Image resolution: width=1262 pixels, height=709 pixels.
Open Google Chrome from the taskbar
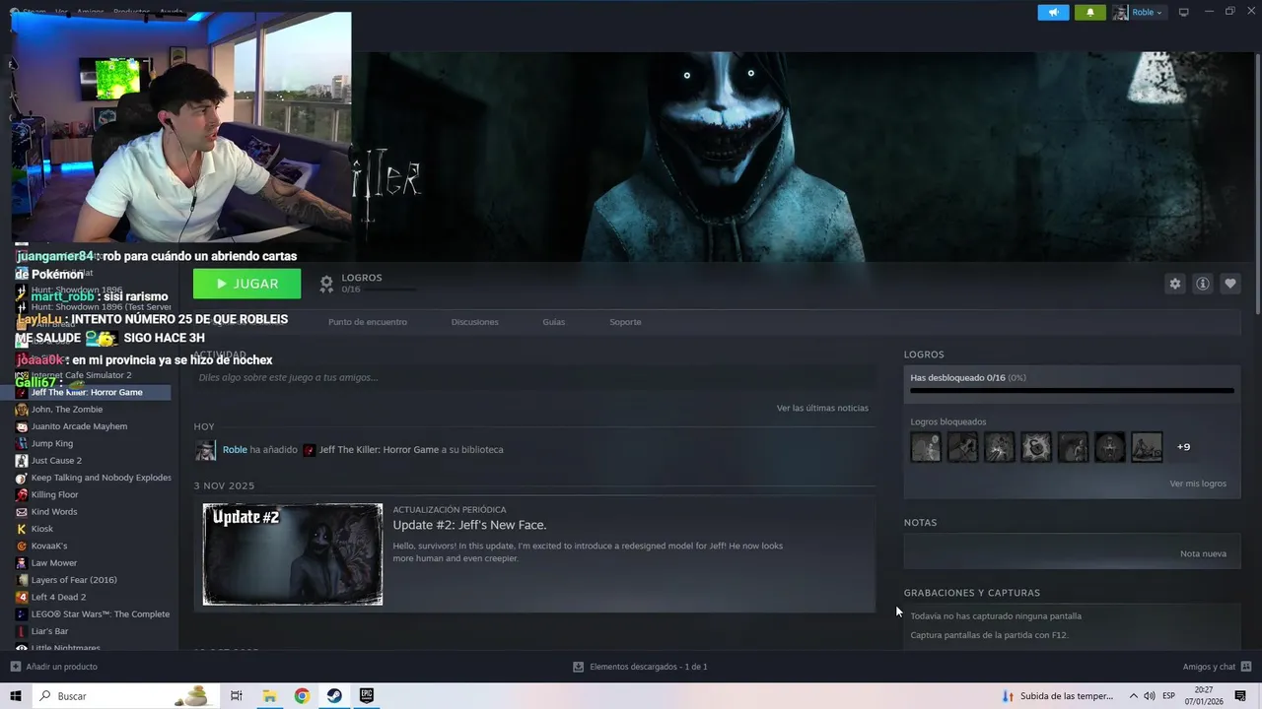coord(302,696)
